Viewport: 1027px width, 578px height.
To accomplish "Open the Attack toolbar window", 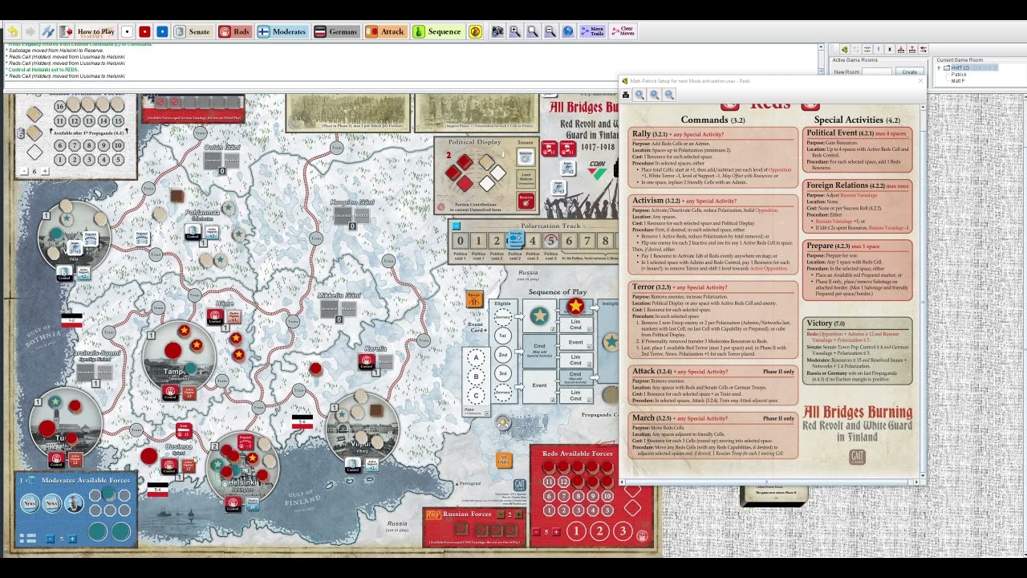I will 386,31.
